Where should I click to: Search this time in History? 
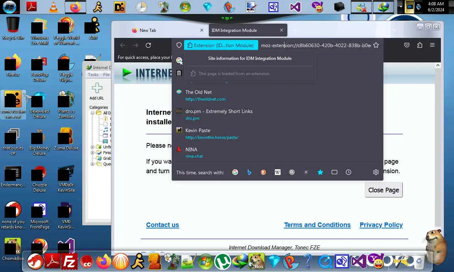[349, 172]
